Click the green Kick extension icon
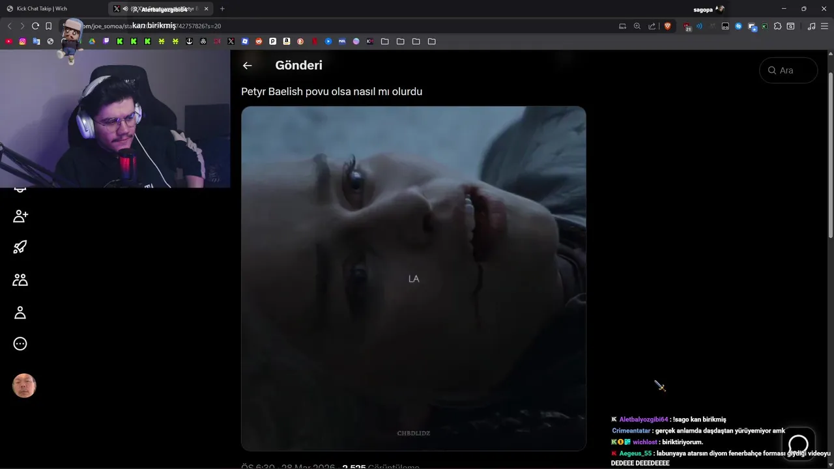The height and width of the screenshot is (469, 834). click(x=764, y=26)
